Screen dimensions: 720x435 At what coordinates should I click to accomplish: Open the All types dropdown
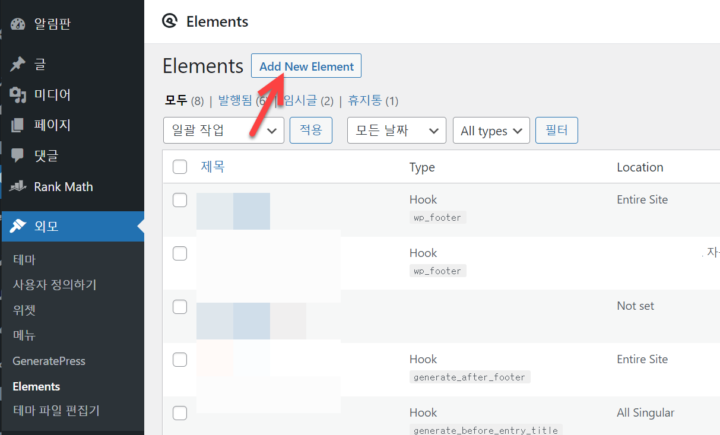491,131
